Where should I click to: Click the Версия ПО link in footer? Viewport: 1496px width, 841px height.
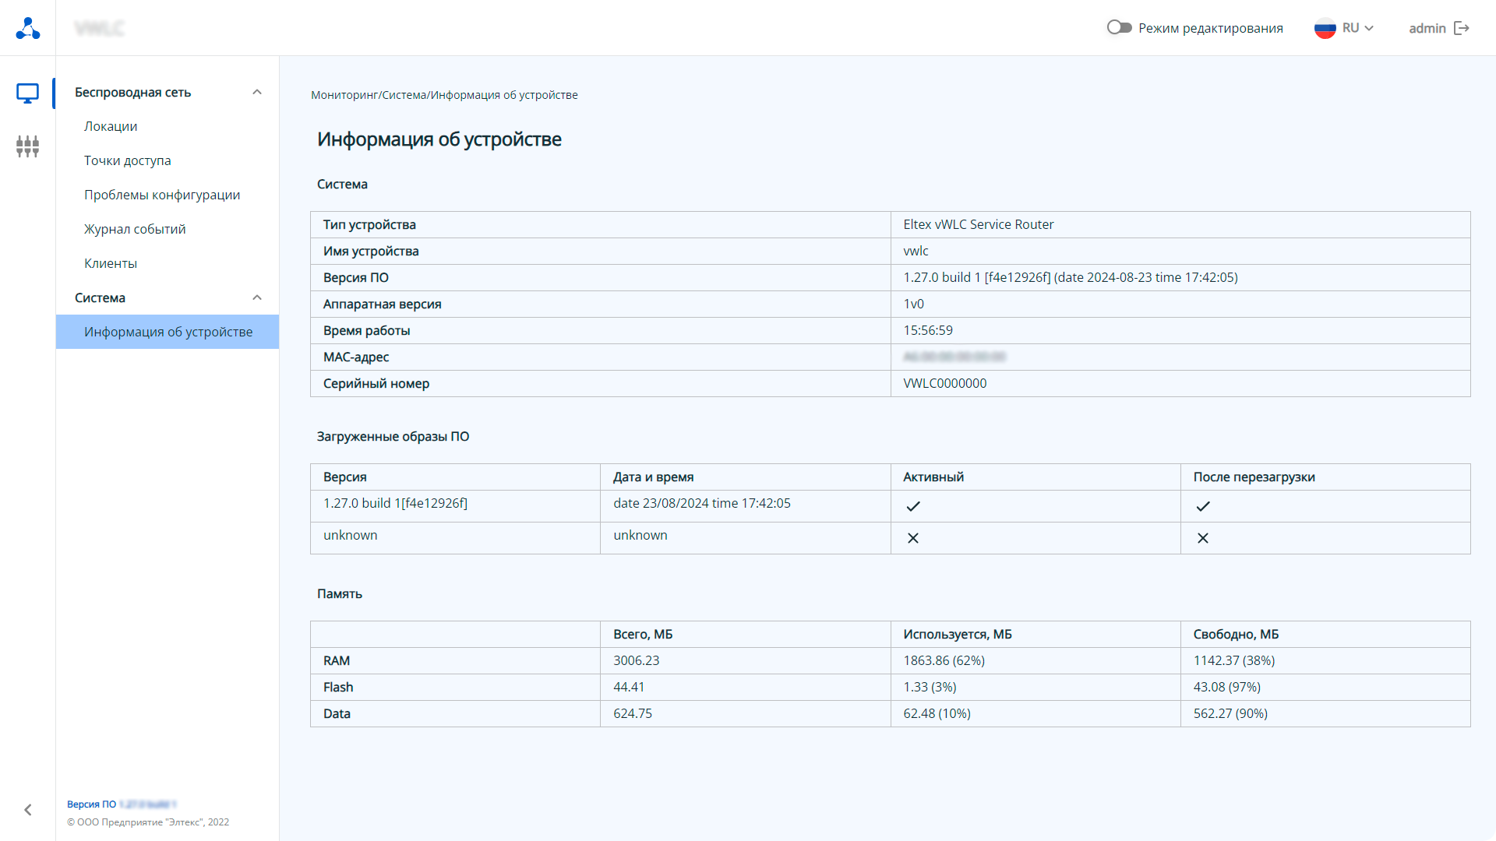pos(92,804)
